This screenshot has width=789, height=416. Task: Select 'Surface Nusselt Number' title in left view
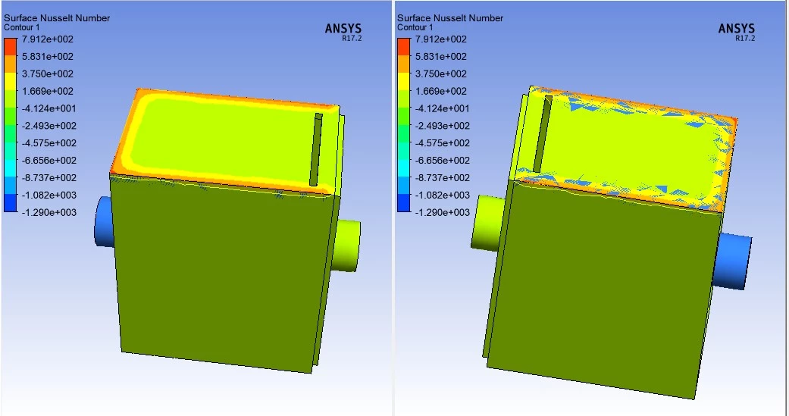click(57, 18)
